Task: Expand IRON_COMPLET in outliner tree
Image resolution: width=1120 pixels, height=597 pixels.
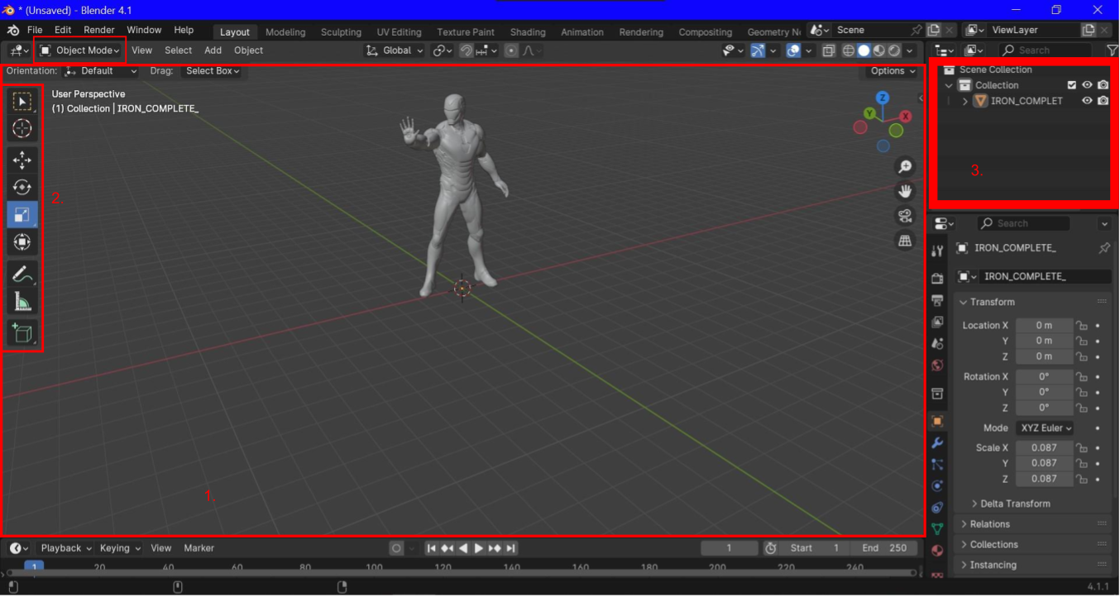Action: (964, 101)
